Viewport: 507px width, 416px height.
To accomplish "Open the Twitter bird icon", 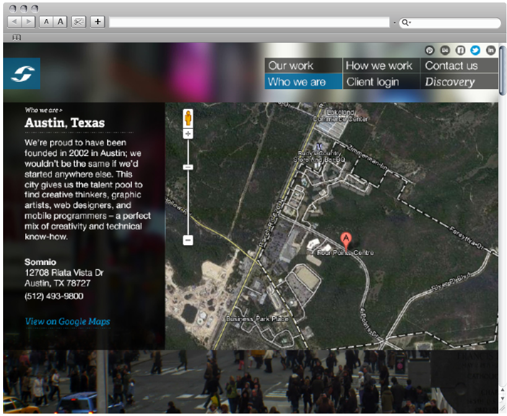I will [475, 50].
